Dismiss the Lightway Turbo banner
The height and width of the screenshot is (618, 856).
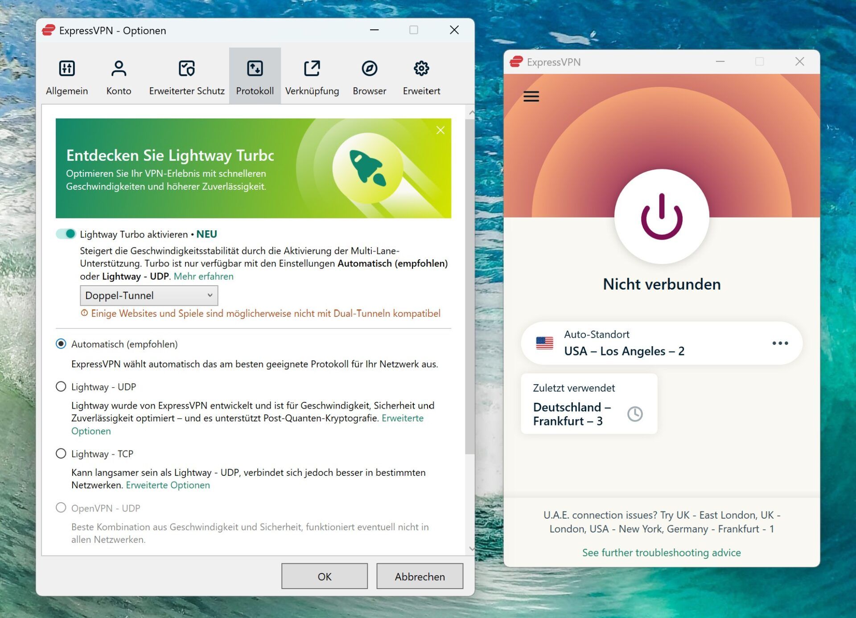click(x=440, y=130)
